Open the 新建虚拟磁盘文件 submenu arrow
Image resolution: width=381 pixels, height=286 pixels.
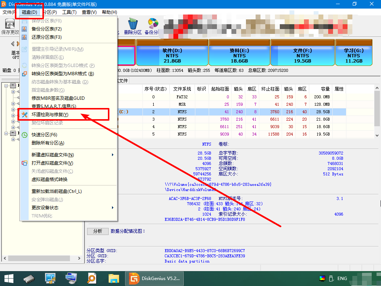(x=113, y=154)
